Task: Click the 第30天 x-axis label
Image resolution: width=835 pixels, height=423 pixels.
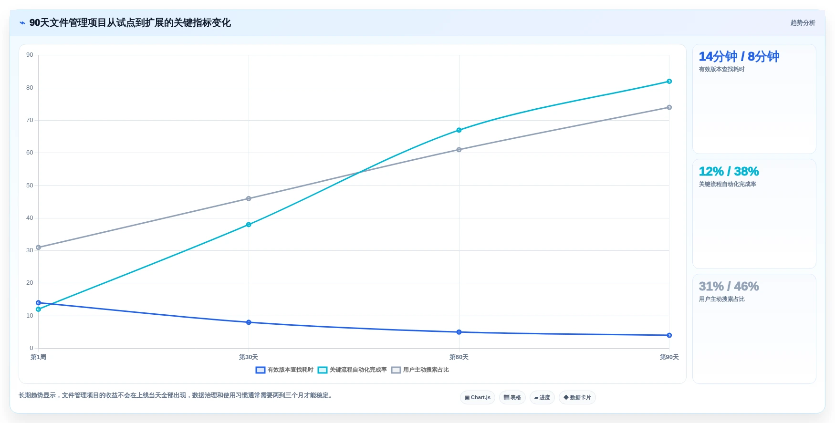Action: (249, 357)
